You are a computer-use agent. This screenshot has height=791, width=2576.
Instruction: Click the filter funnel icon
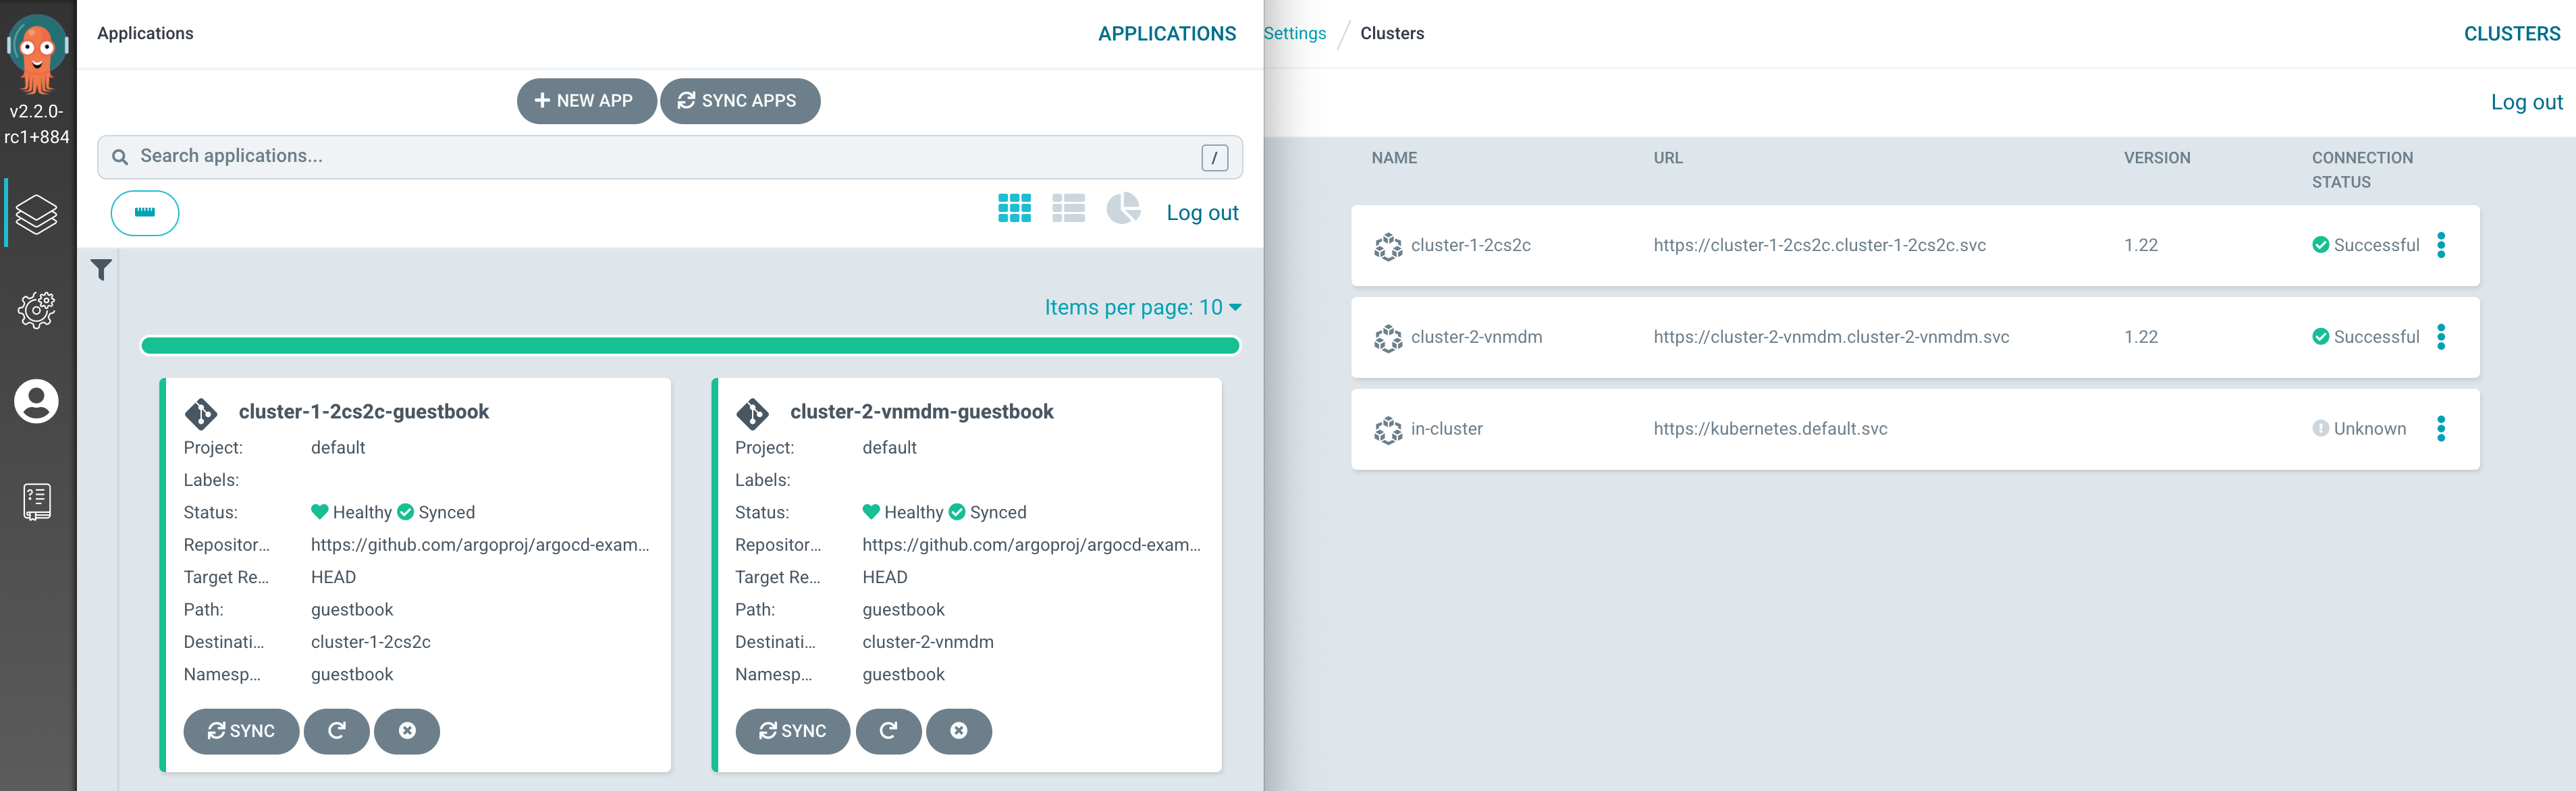pos(101,270)
